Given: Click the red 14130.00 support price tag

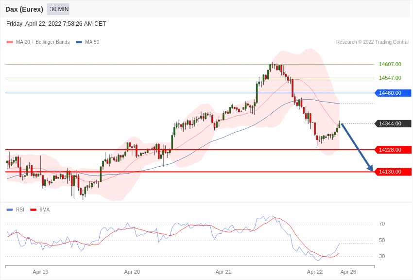Looking at the screenshot, I should (x=393, y=172).
